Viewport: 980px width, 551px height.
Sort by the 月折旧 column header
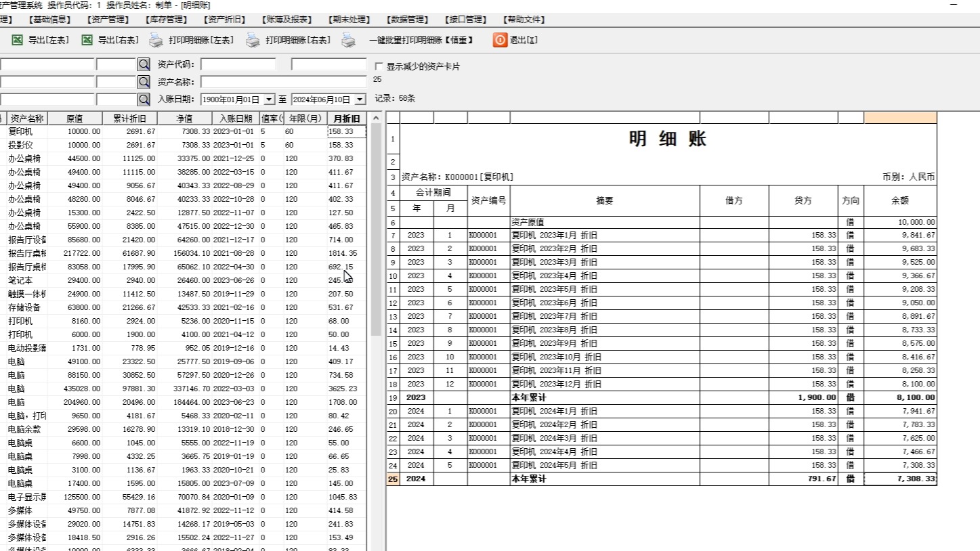(x=347, y=118)
